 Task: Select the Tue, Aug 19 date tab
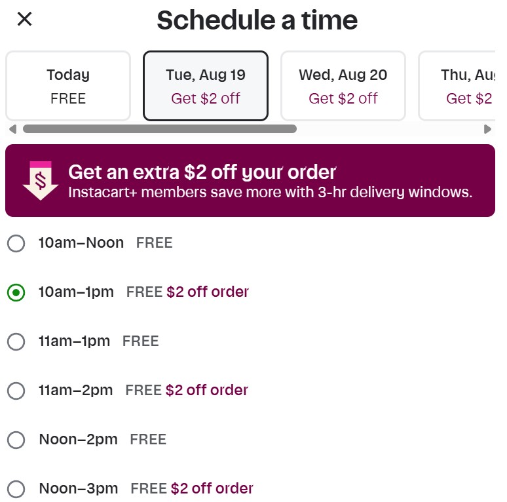[206, 86]
